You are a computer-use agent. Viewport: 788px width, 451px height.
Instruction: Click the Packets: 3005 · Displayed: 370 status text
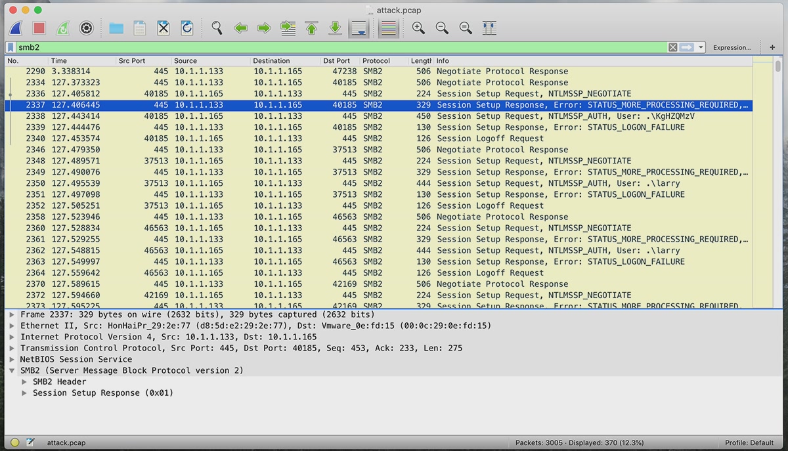click(579, 442)
